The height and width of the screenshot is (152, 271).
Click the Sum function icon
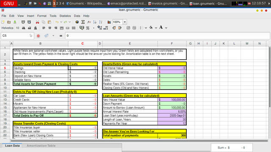[x=83, y=22]
